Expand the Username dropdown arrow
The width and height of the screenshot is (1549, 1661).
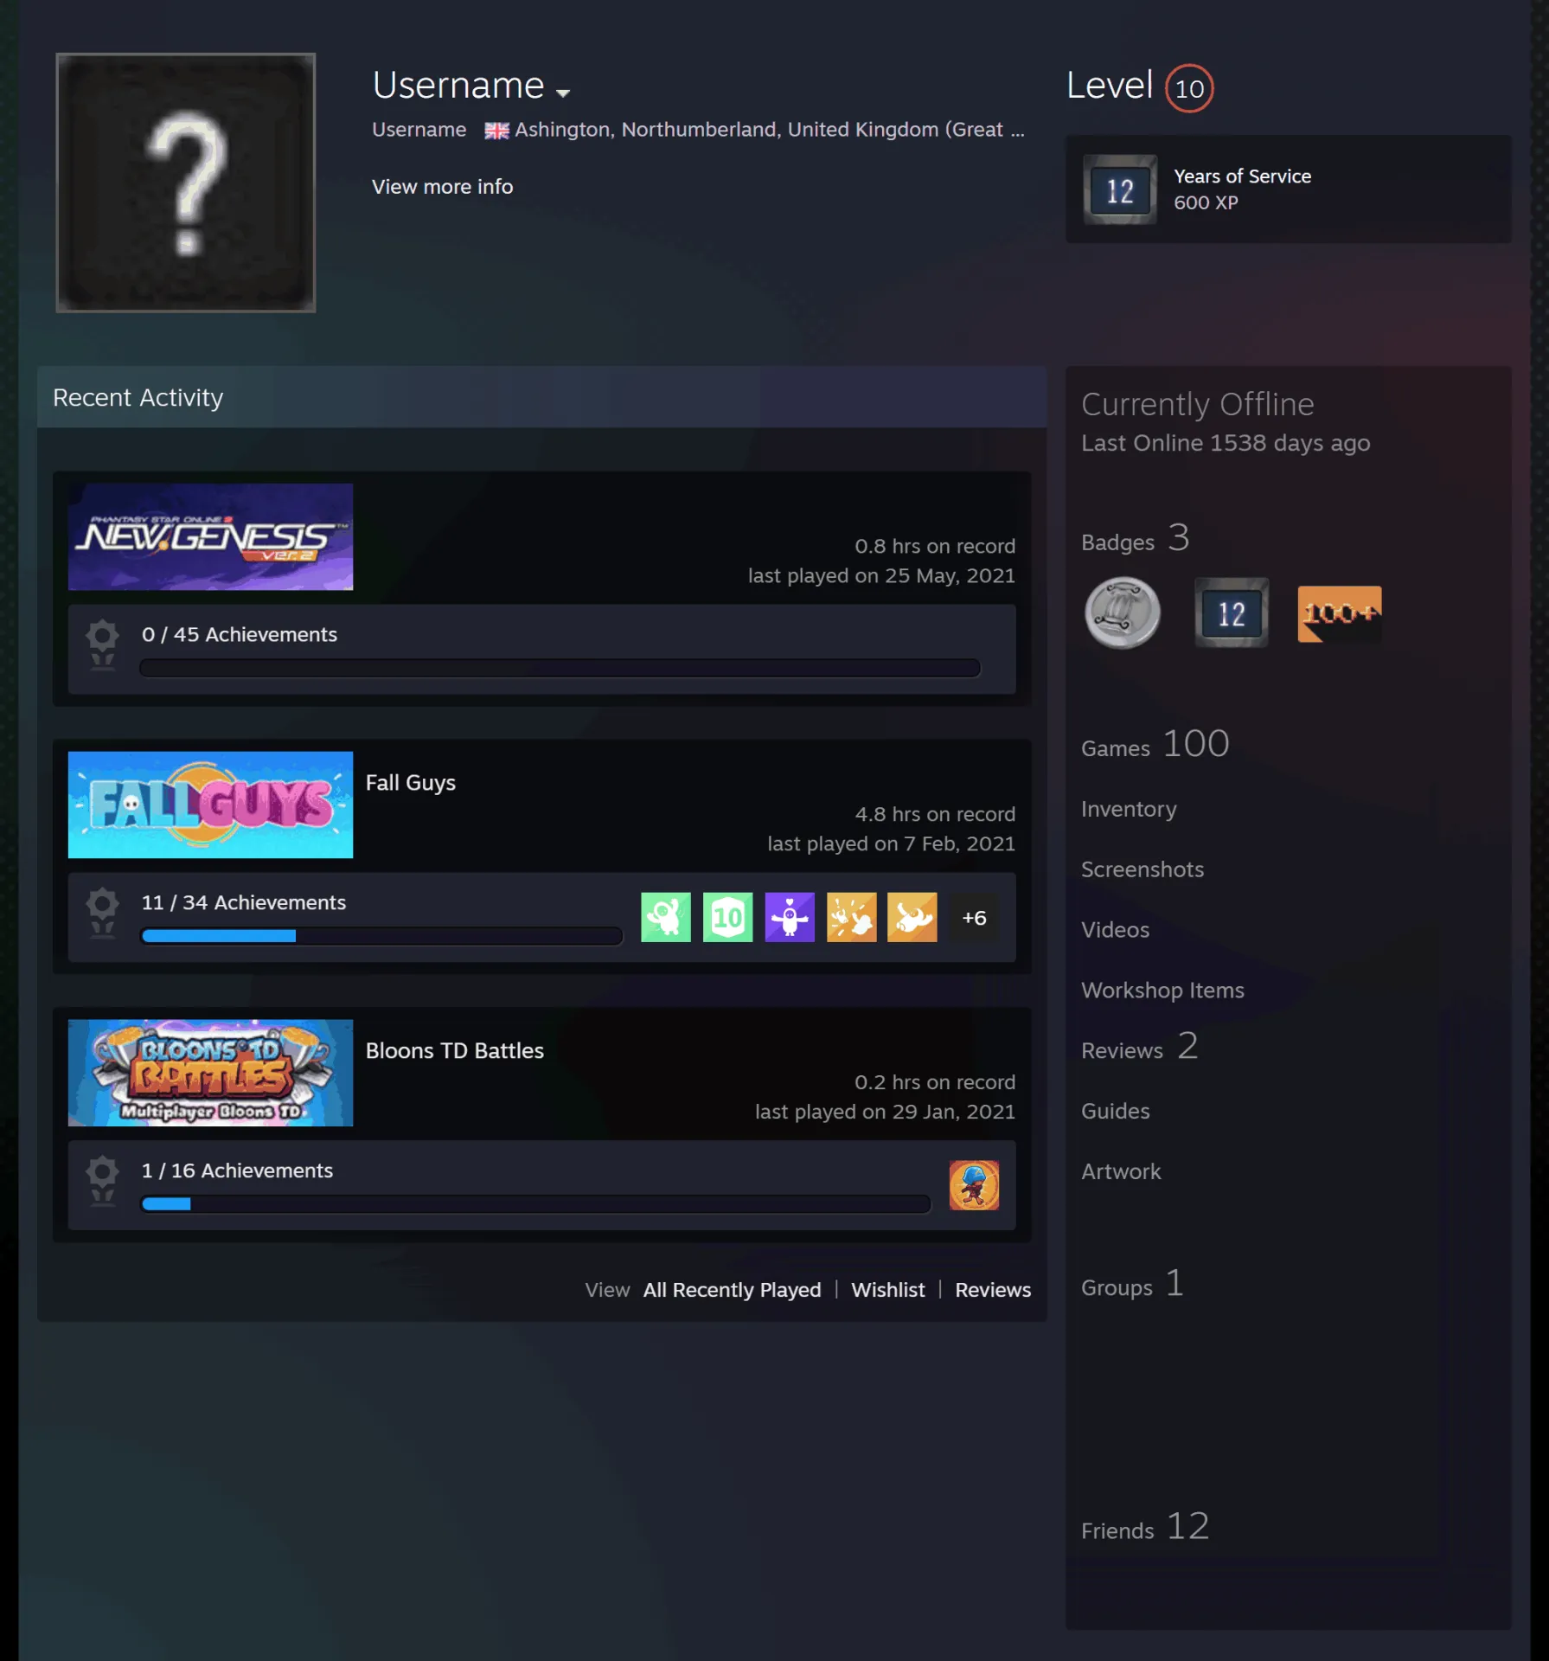coord(563,93)
